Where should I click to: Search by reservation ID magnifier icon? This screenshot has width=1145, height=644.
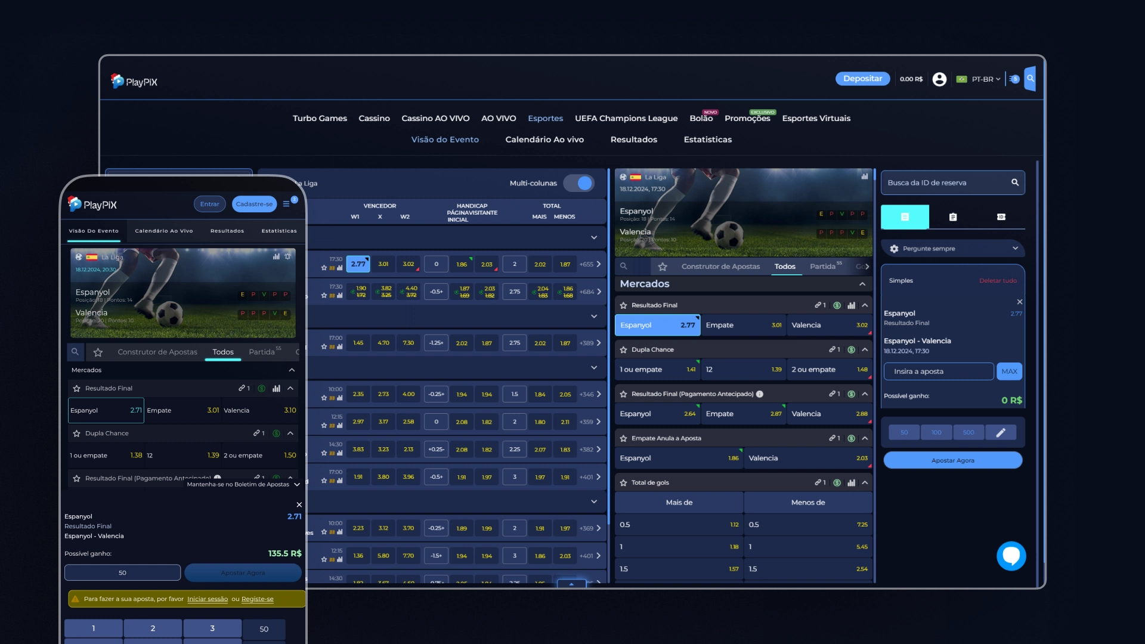coord(1015,182)
